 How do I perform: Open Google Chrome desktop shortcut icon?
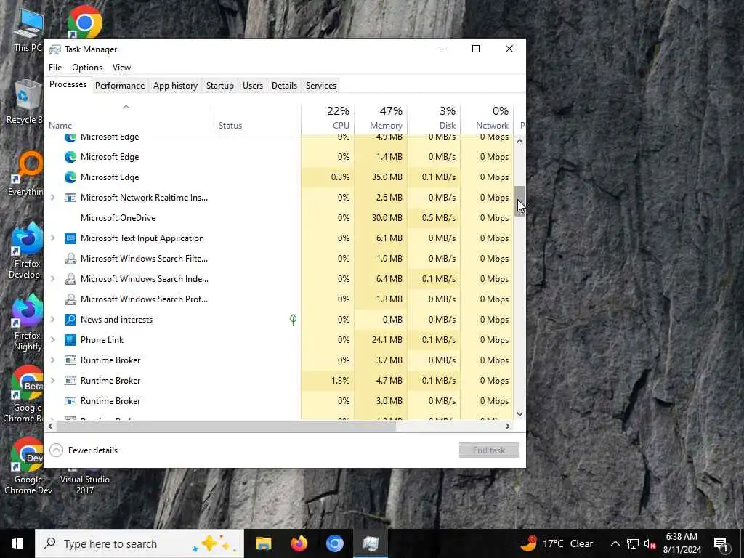tap(84, 22)
